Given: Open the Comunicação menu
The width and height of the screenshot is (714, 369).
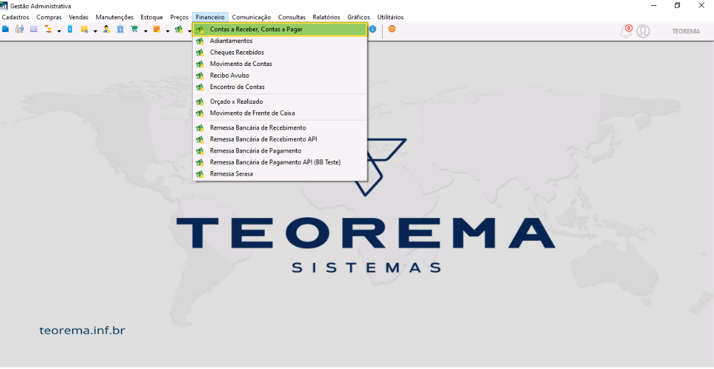Looking at the screenshot, I should [251, 17].
